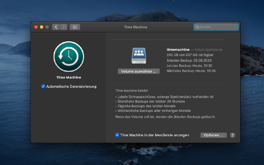This screenshot has width=264, height=165.
Task: Focus the Suchen search field
Action: pos(216,27)
